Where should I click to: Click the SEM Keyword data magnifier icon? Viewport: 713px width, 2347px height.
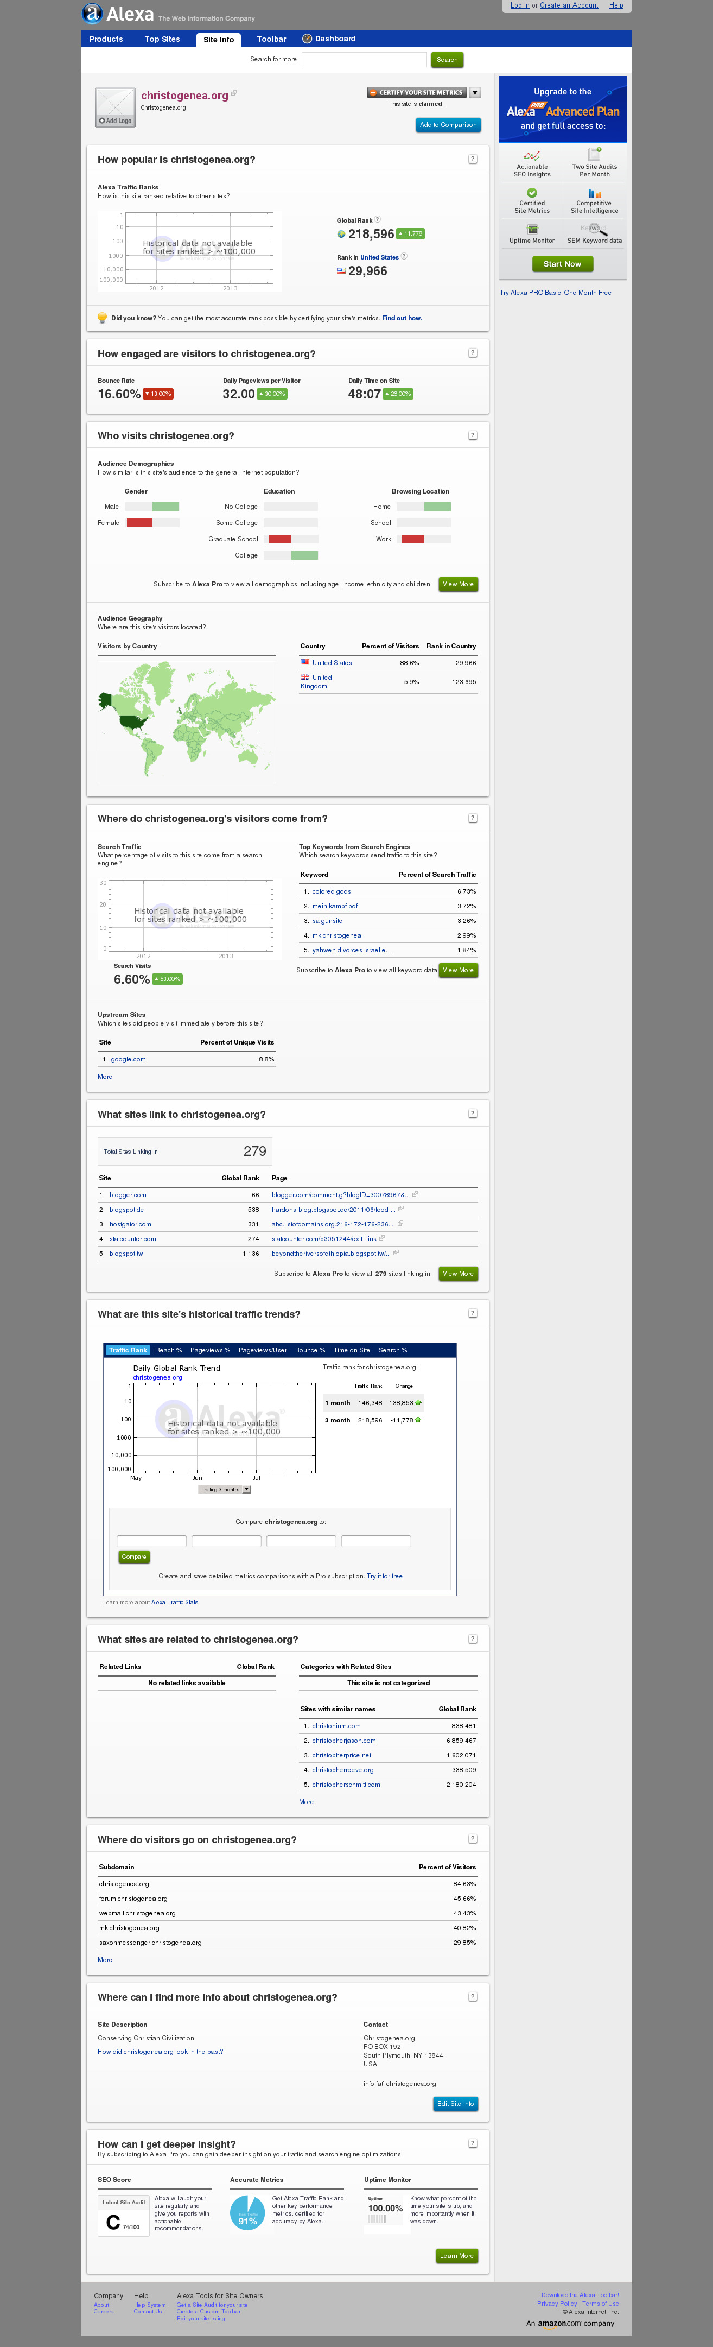click(594, 229)
